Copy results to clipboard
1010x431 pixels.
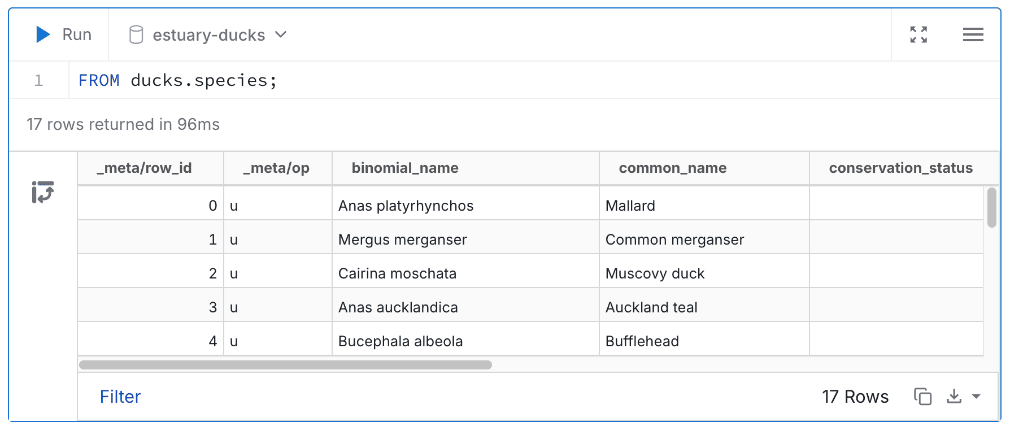(x=922, y=397)
